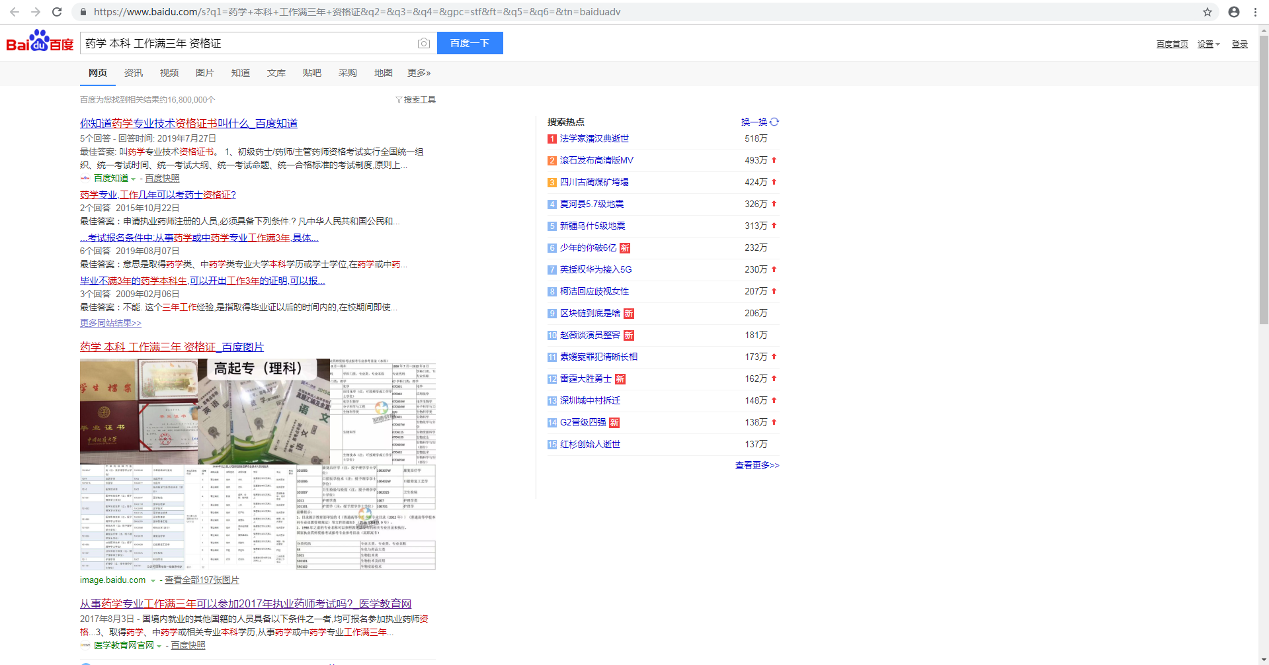Switch to the 采购 tab

[348, 73]
